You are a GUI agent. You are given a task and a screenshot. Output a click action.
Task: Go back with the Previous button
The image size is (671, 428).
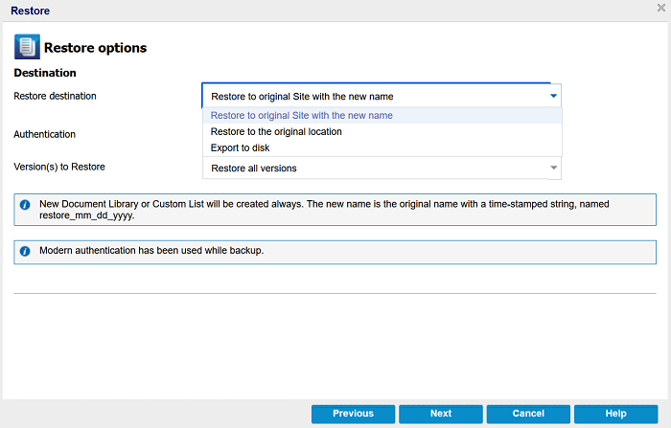coord(353,414)
